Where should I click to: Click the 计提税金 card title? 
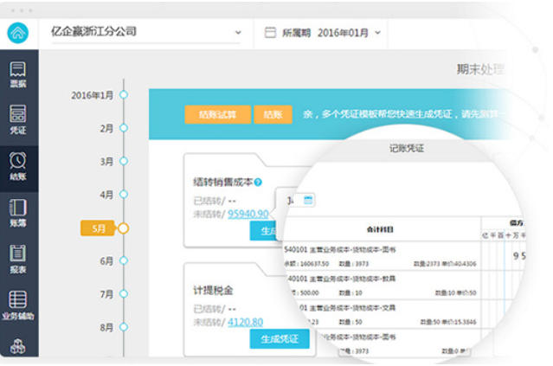213,291
